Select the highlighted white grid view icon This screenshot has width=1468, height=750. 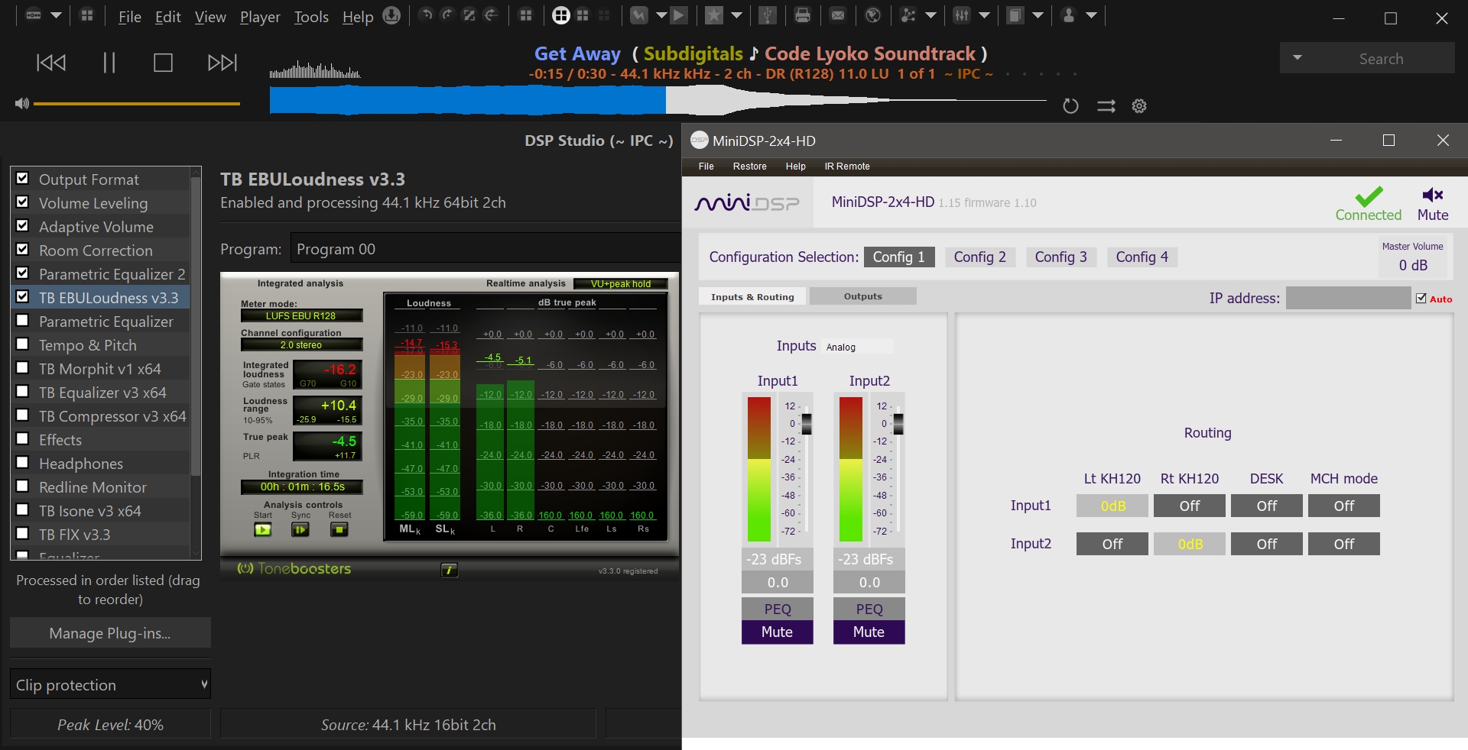[561, 15]
